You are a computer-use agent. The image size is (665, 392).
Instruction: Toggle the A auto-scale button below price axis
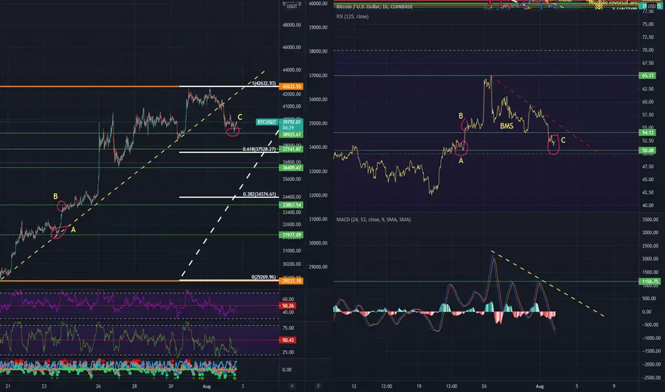292,386
